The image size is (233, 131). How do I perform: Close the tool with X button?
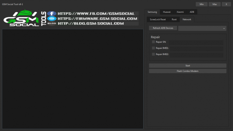pos(226,4)
